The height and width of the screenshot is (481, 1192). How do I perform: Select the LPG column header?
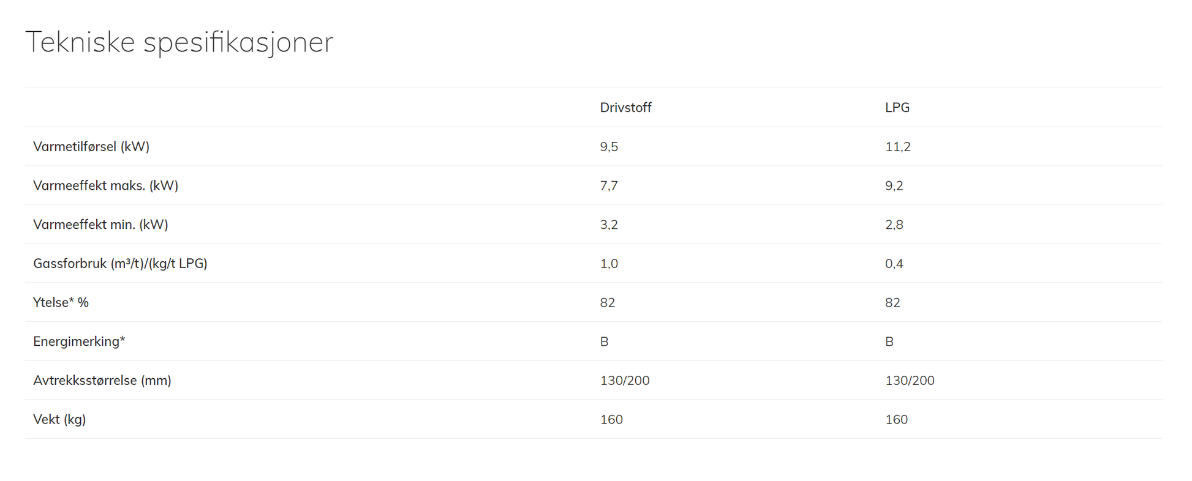[897, 108]
